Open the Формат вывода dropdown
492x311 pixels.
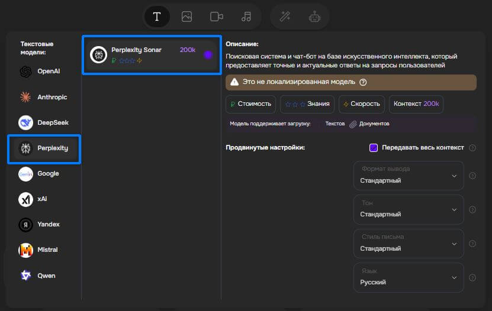click(408, 176)
